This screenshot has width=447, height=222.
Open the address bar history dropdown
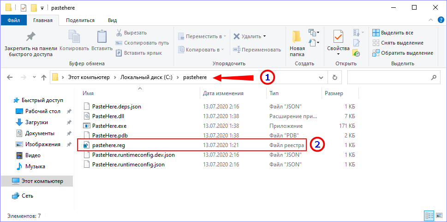[321, 78]
